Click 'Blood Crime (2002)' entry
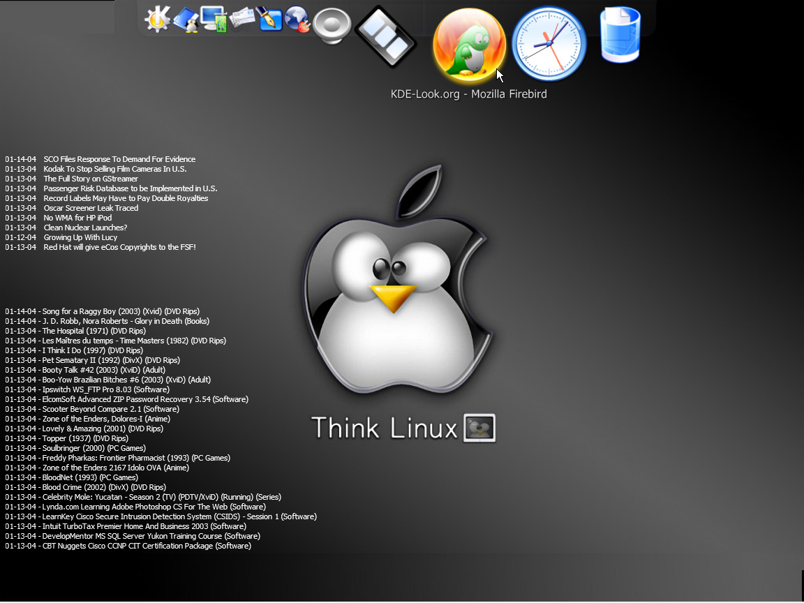This screenshot has width=804, height=603. point(86,486)
